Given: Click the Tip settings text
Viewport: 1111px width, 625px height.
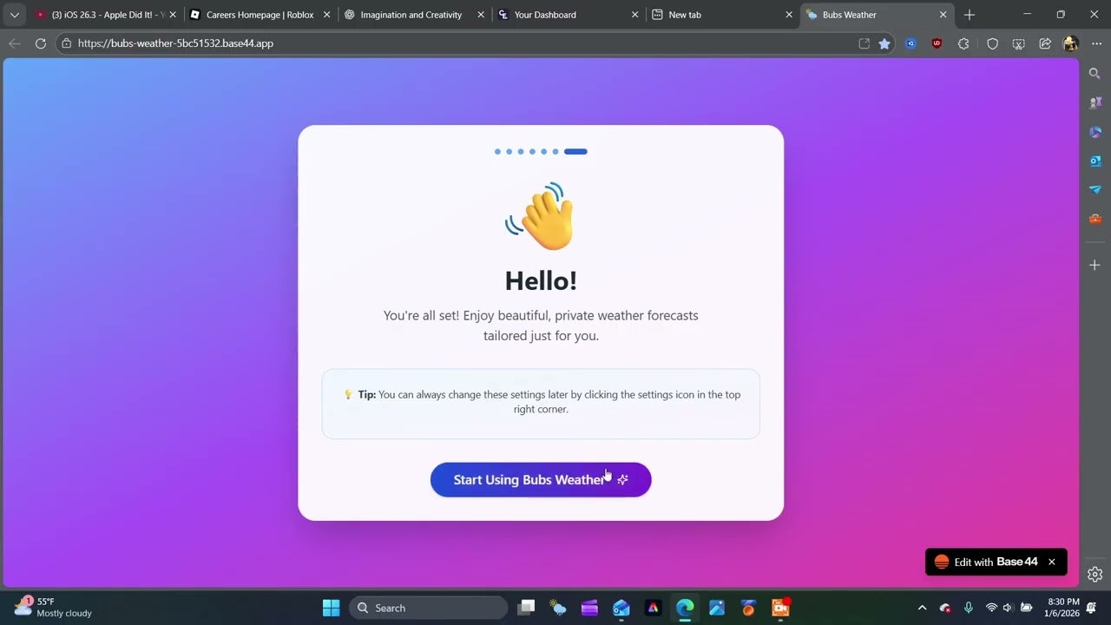Looking at the screenshot, I should click(x=541, y=401).
